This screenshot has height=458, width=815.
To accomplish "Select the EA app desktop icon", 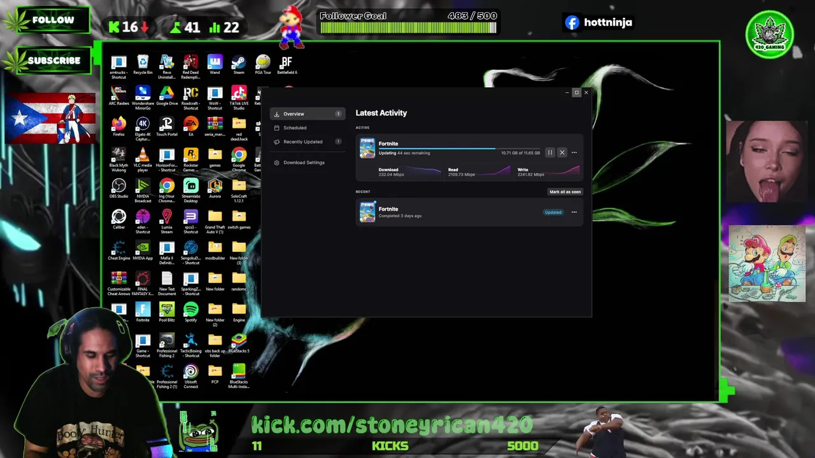I will click(191, 127).
